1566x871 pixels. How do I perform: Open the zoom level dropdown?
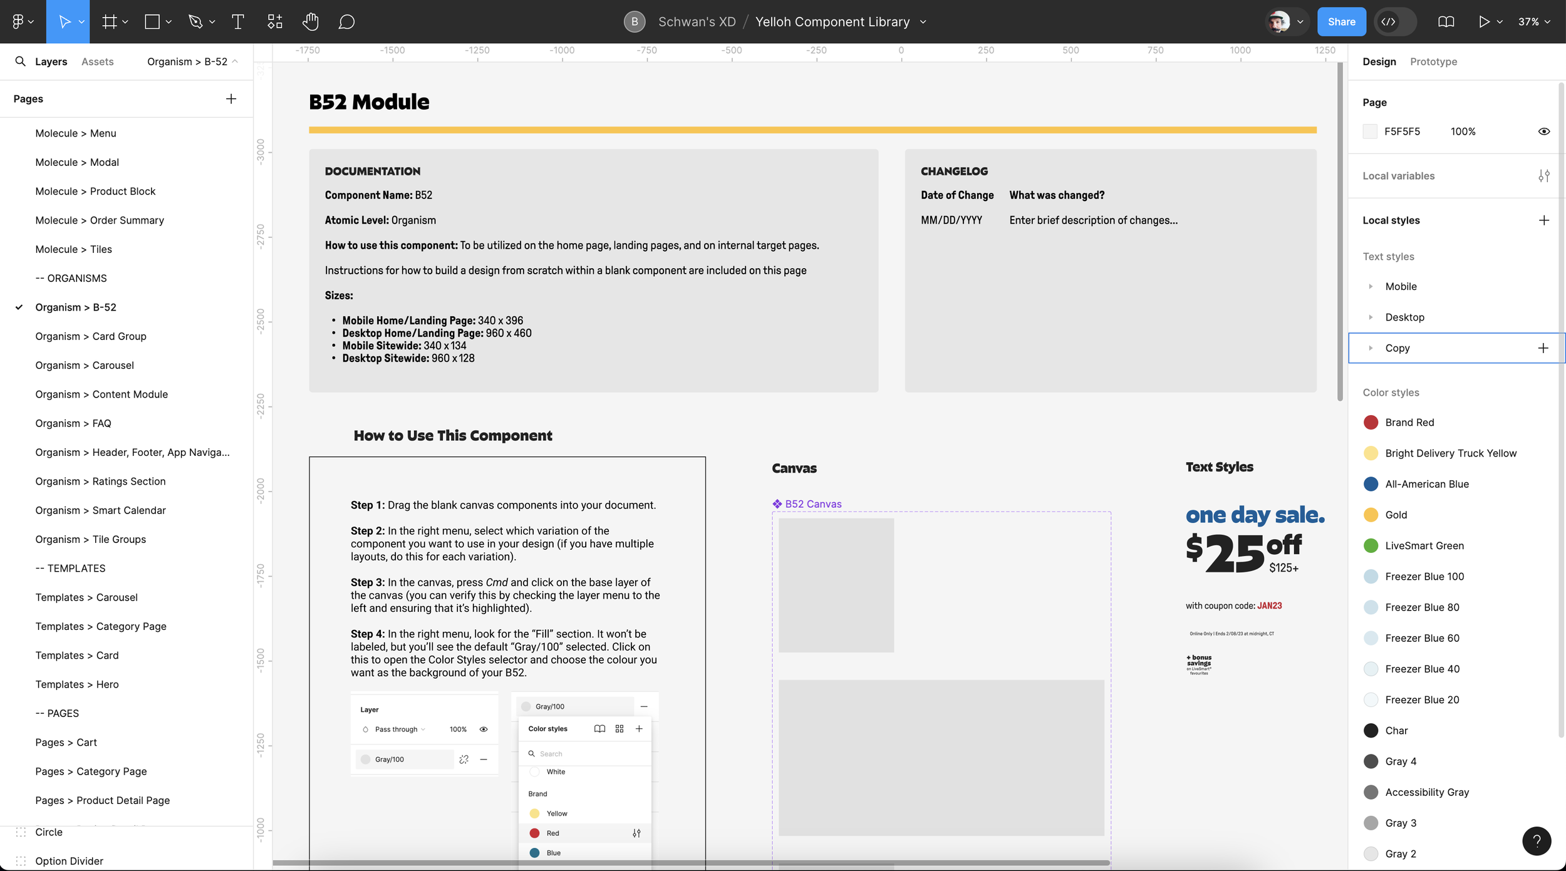pyautogui.click(x=1533, y=22)
